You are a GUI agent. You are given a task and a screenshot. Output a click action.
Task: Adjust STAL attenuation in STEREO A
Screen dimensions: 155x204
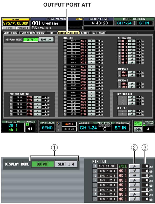point(139,72)
